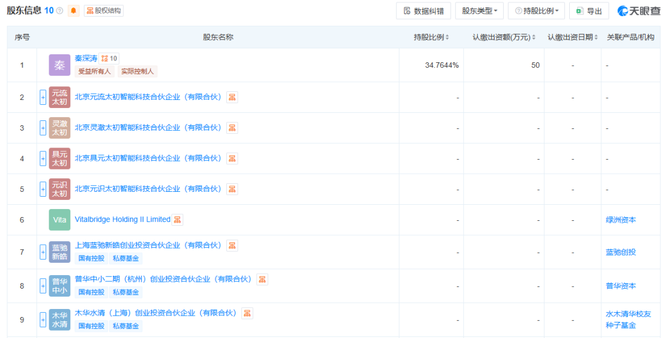Click 国有控股 tag under 木华水清

(x=91, y=326)
